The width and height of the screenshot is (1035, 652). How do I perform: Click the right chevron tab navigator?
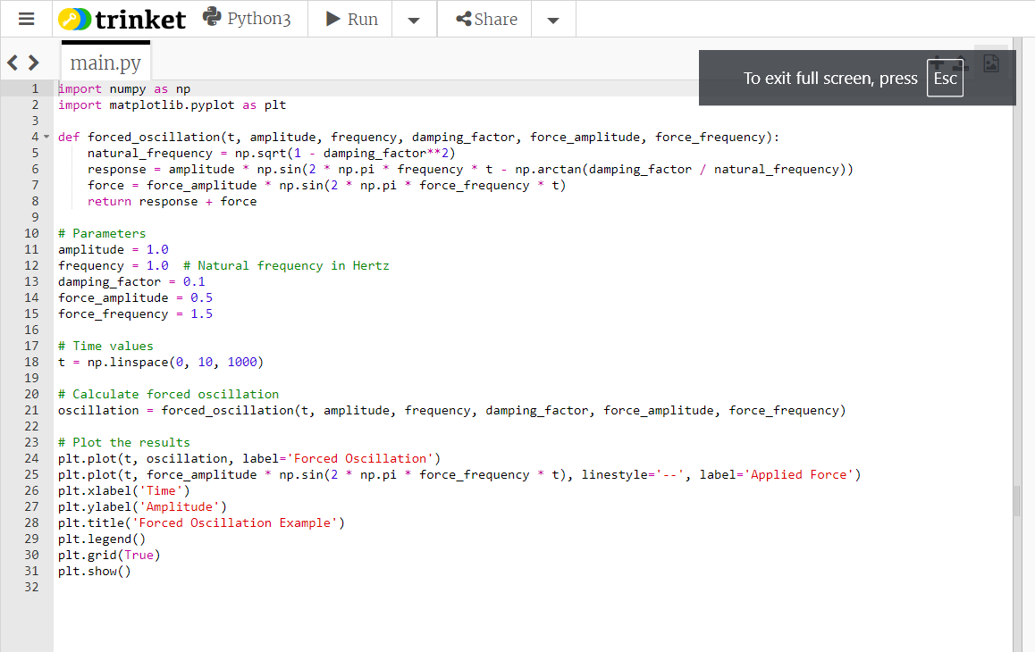pos(32,63)
